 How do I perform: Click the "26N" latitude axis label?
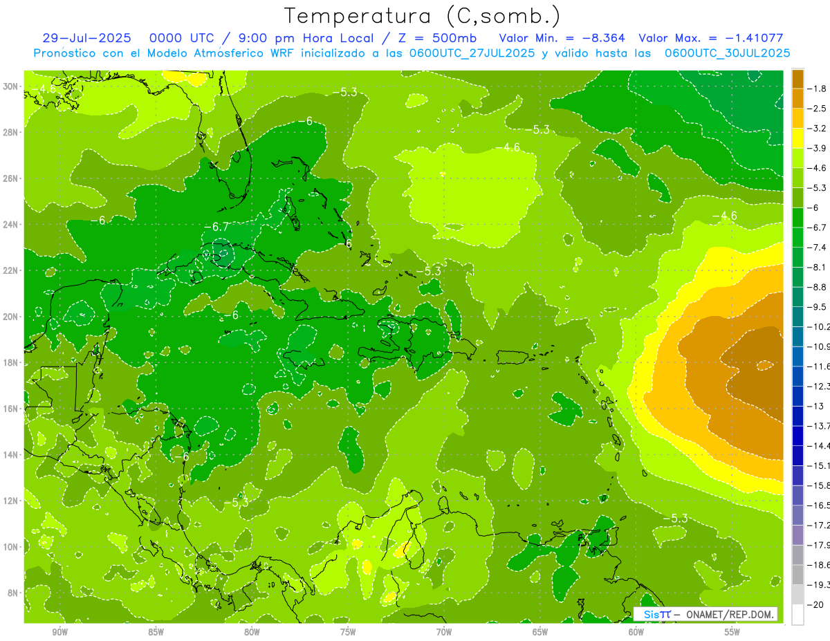click(x=12, y=178)
